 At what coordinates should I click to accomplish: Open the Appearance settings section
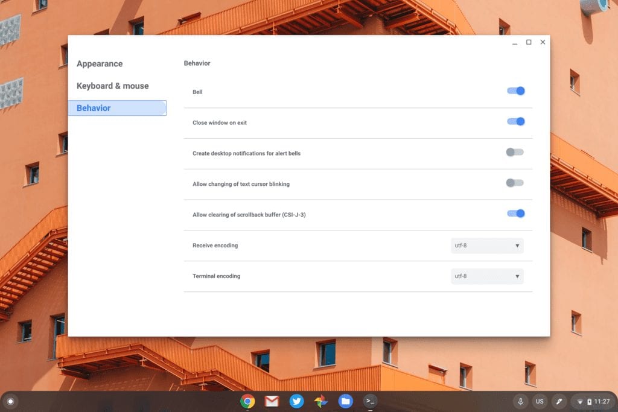pyautogui.click(x=100, y=64)
